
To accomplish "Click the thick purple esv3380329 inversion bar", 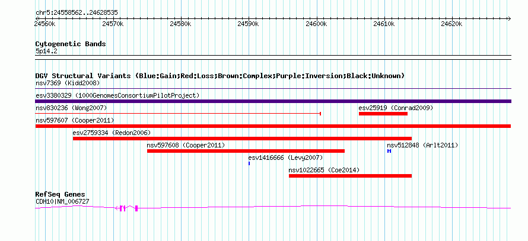I will [x=273, y=101].
